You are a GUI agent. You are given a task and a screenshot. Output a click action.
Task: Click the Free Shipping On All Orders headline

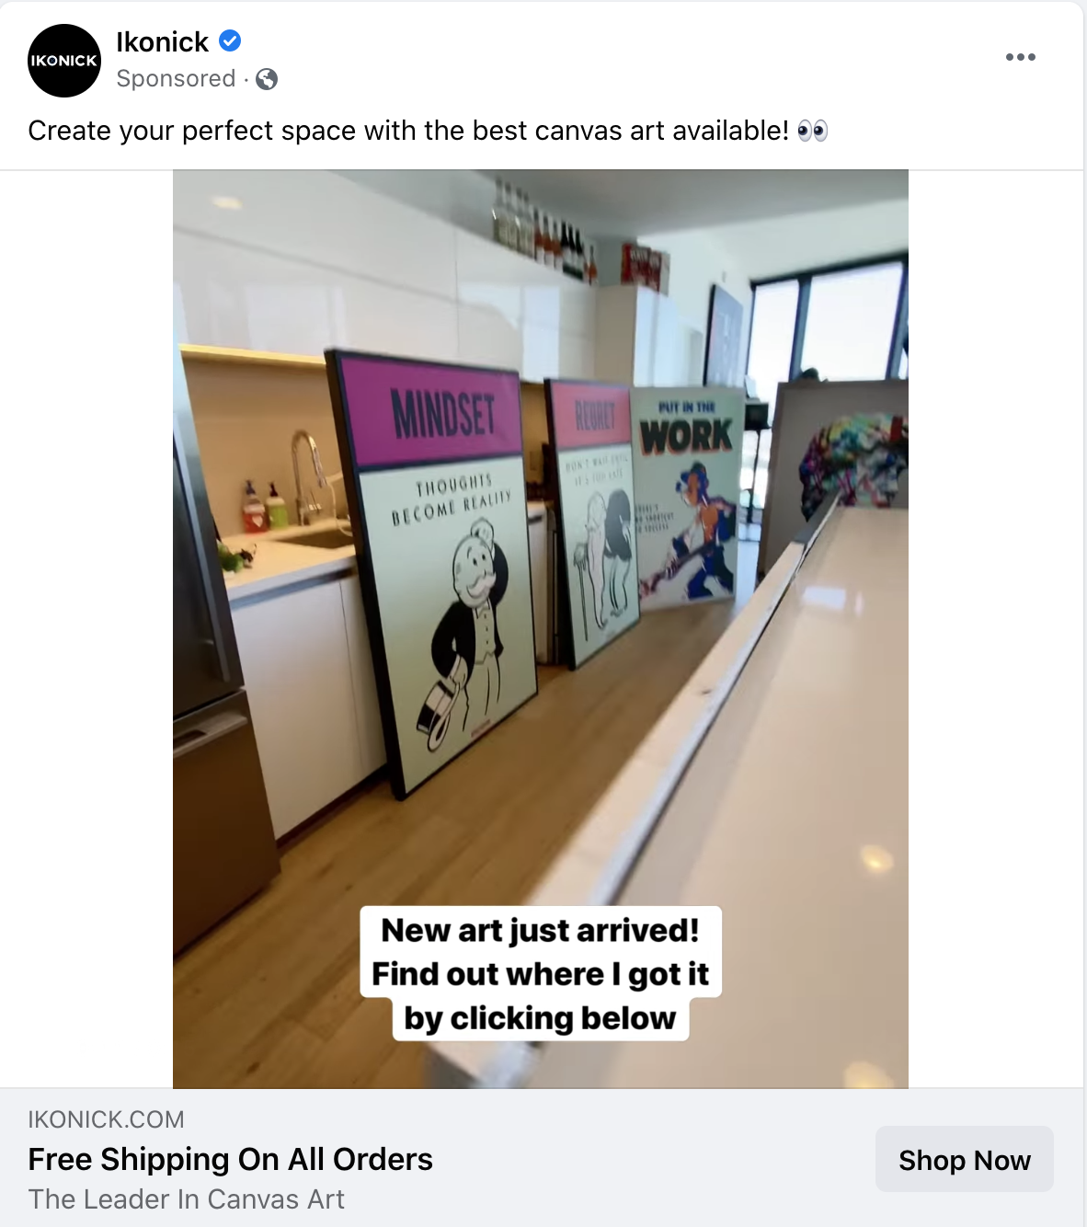point(230,1159)
